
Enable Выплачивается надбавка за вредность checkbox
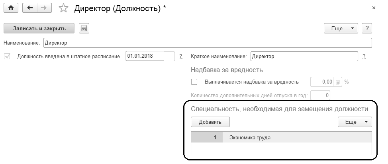tap(194, 82)
